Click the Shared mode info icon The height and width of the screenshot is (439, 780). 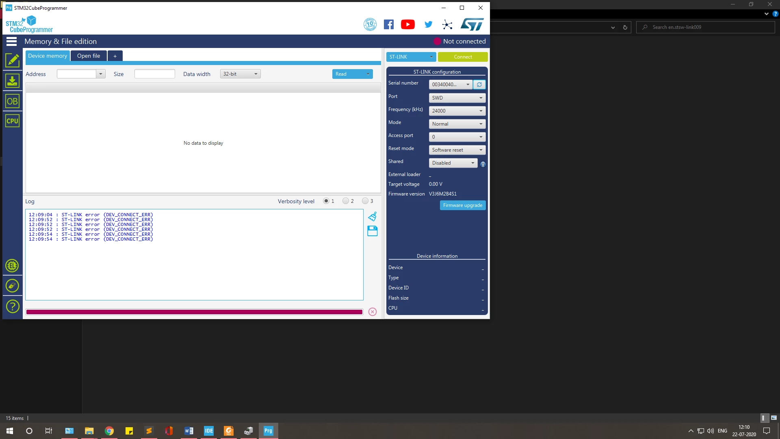click(483, 164)
